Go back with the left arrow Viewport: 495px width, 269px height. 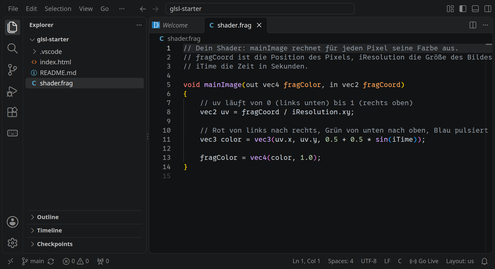click(143, 9)
